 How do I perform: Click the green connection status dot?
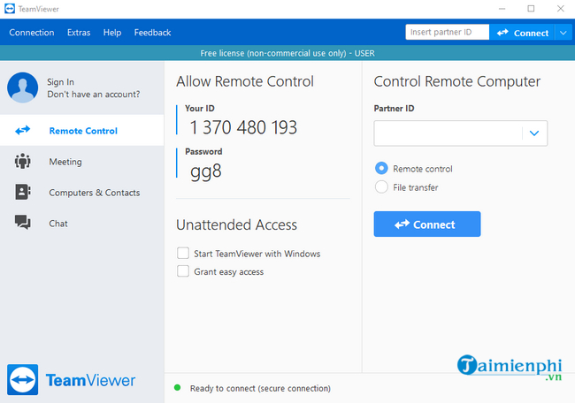tap(178, 388)
